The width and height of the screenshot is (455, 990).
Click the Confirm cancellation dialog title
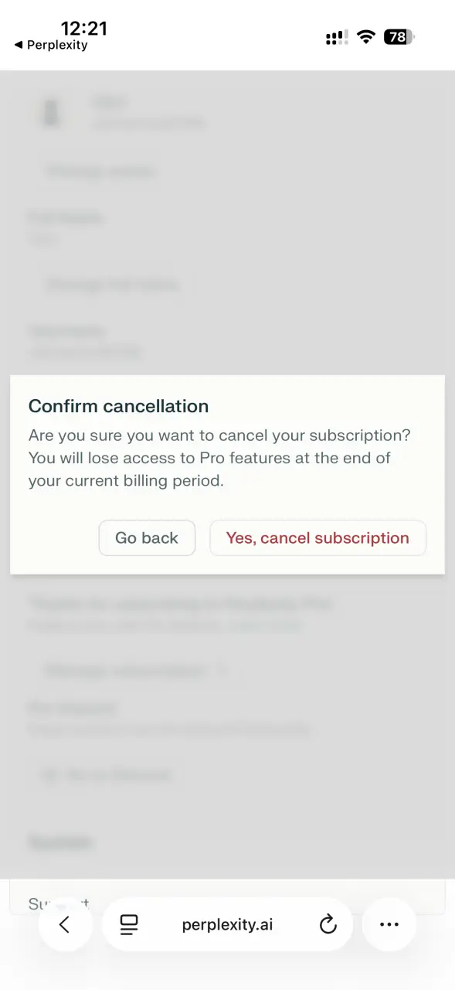(x=118, y=406)
